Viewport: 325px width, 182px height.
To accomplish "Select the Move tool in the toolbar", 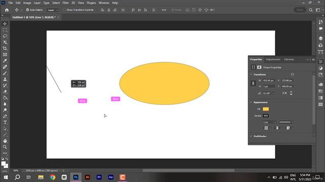I will 5,24.
